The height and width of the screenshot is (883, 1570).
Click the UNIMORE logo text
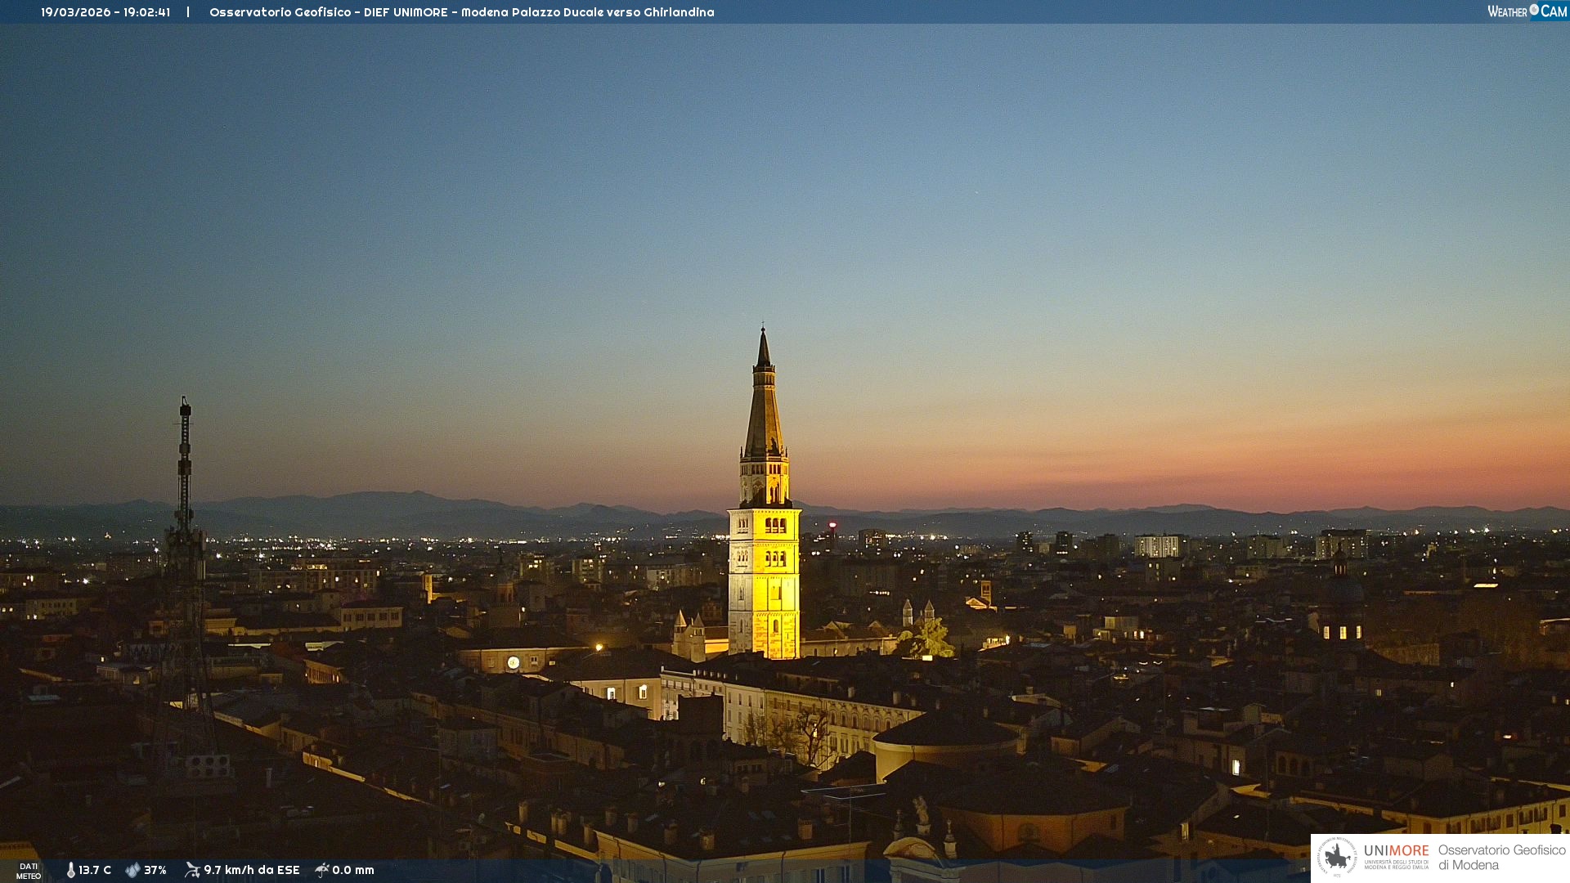coord(1396,851)
